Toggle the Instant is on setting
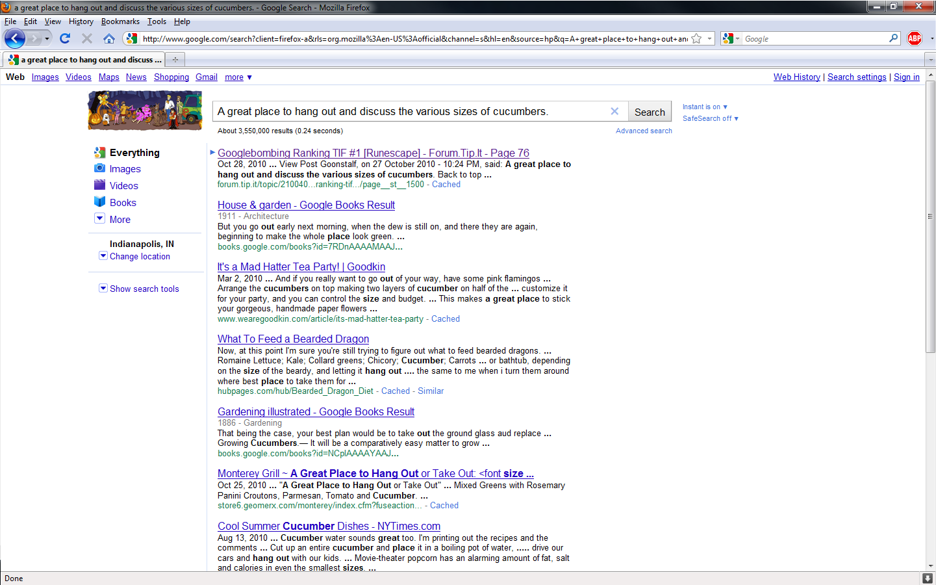Viewport: 936px width, 585px height. click(705, 107)
